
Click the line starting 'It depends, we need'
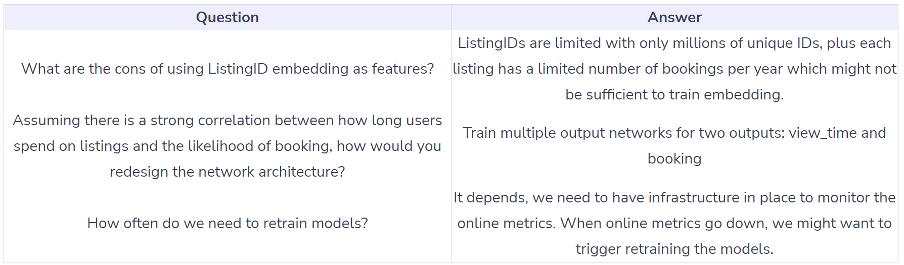coord(674,197)
